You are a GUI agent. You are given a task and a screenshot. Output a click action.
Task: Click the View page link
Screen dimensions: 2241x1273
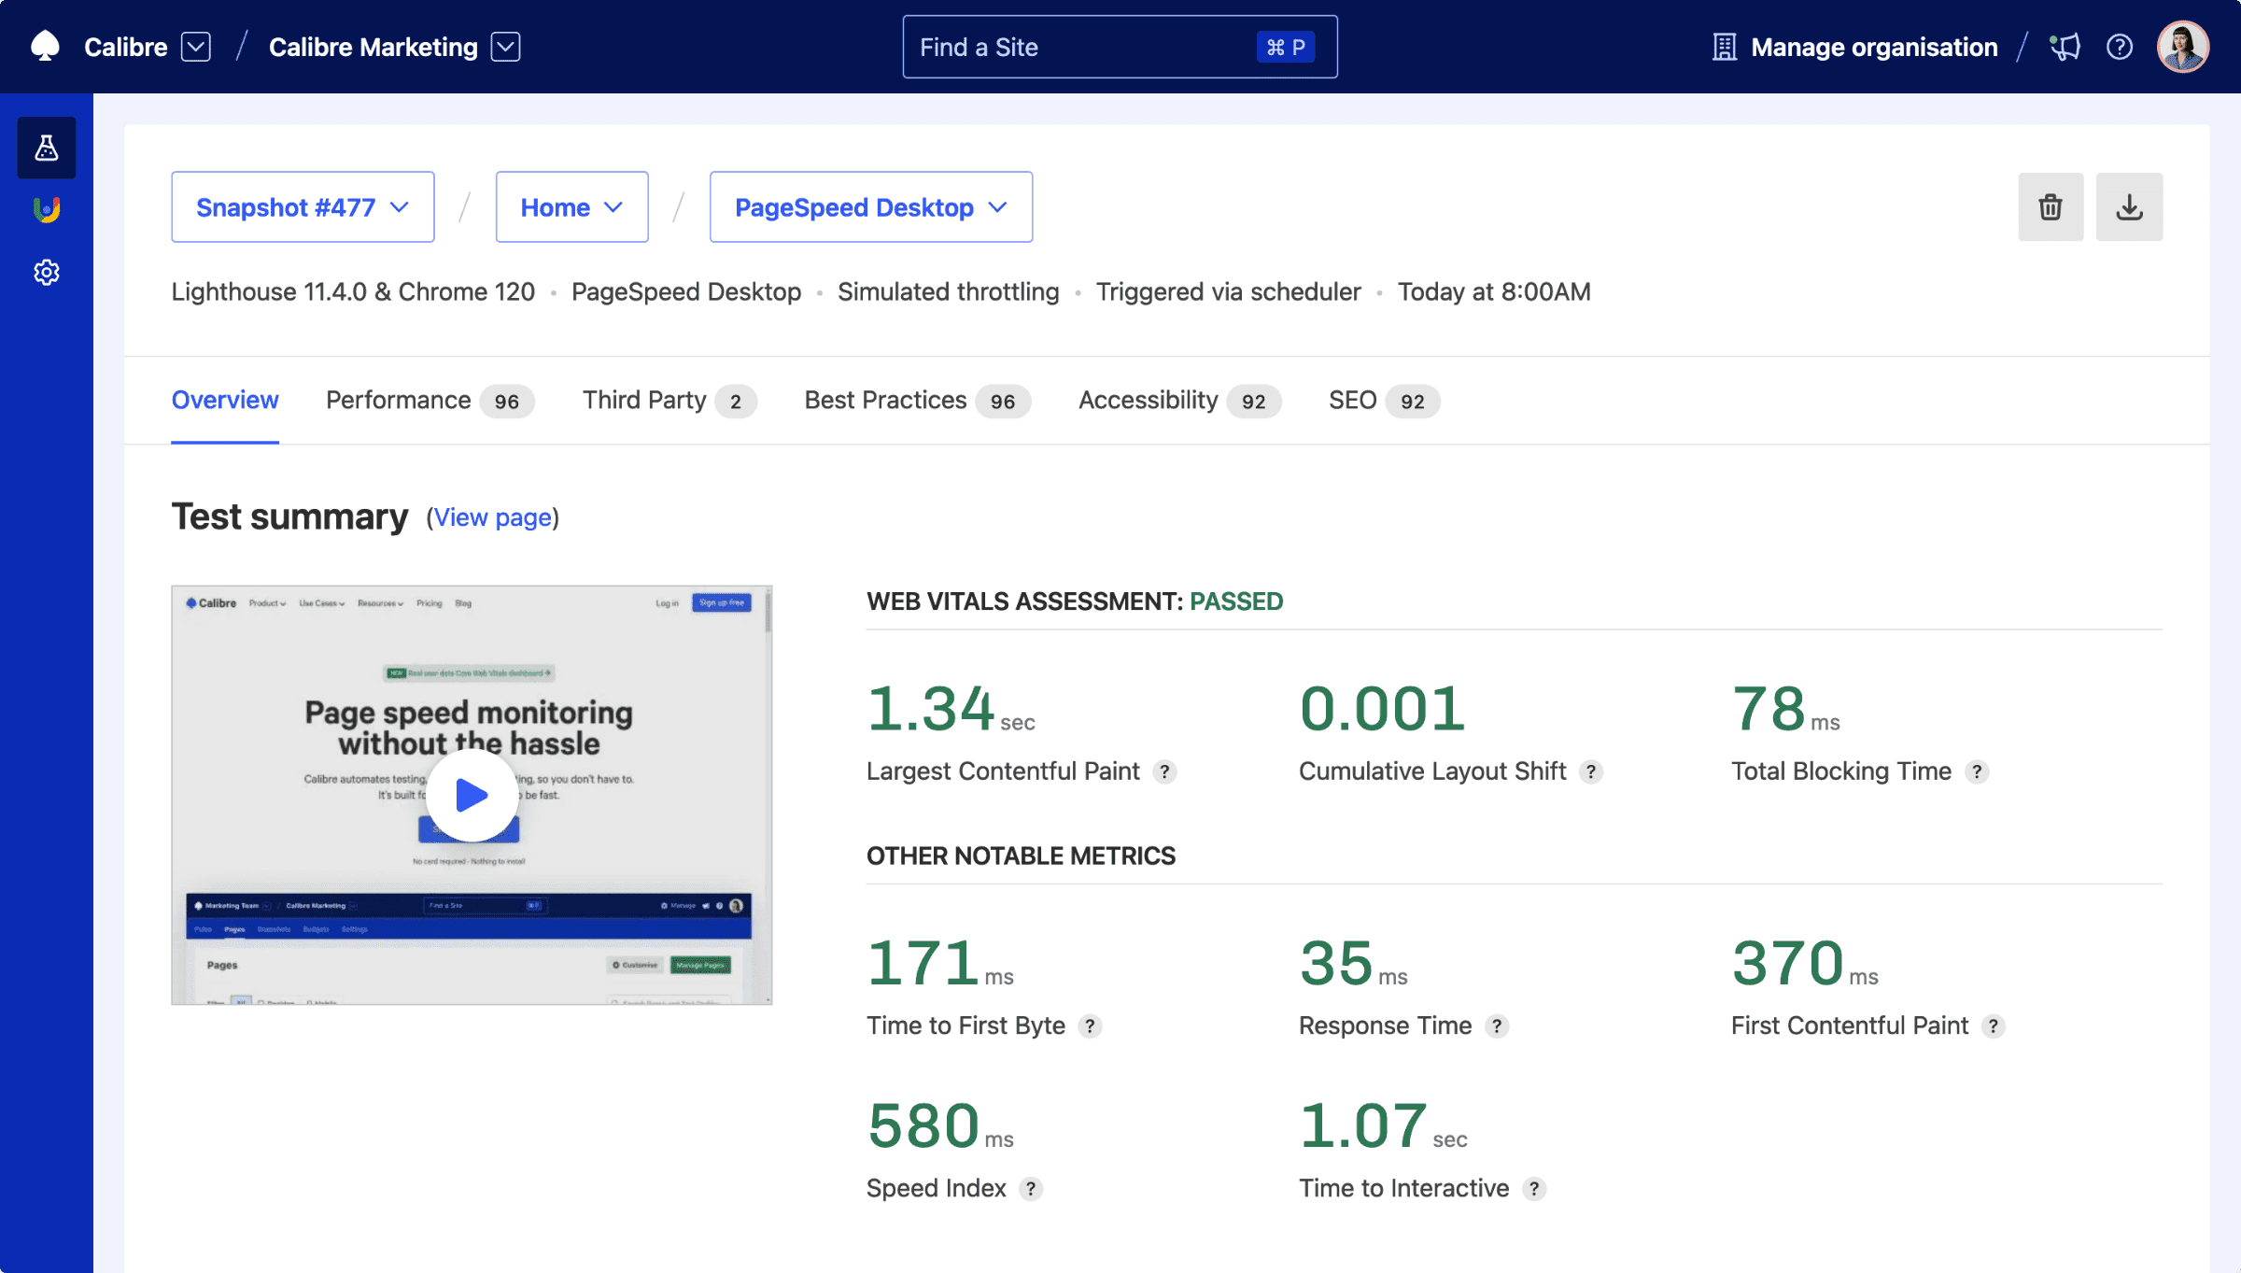492,517
